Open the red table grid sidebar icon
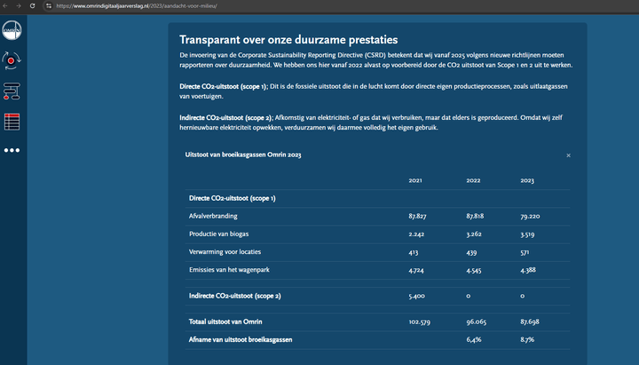The height and width of the screenshot is (365, 639). [x=12, y=122]
